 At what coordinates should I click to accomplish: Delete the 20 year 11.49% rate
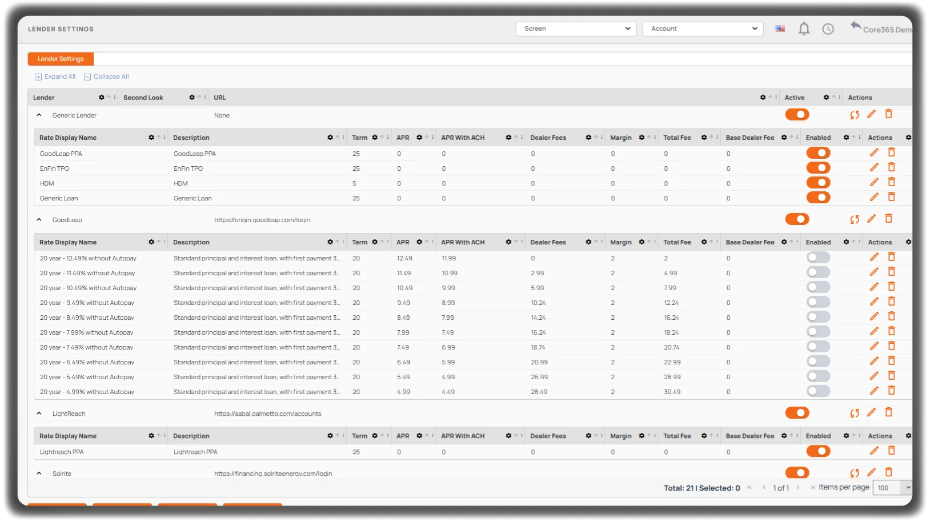pyautogui.click(x=891, y=272)
